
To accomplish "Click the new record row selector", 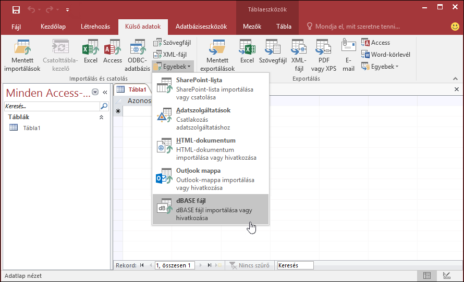I will [x=118, y=111].
